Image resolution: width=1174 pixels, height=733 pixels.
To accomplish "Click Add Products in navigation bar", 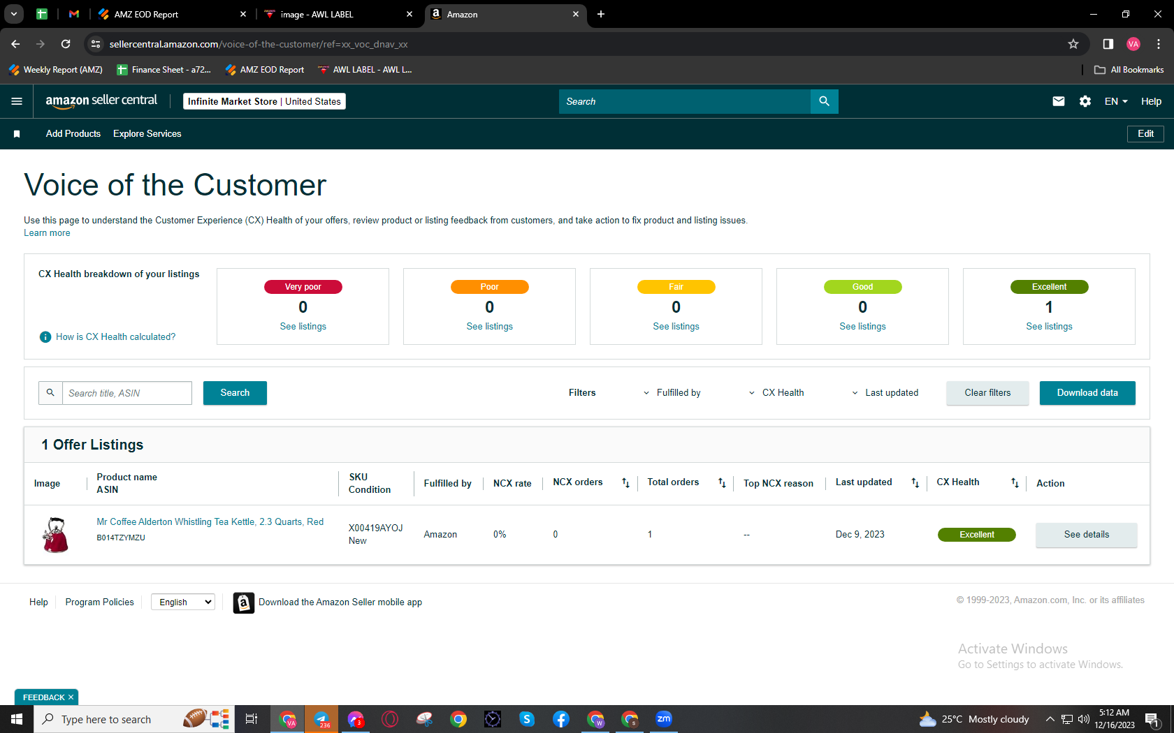I will (x=73, y=134).
